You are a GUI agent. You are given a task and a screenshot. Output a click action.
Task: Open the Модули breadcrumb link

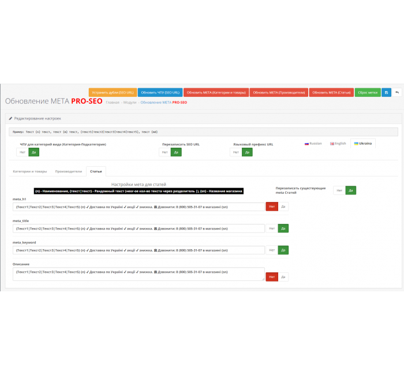(x=130, y=103)
